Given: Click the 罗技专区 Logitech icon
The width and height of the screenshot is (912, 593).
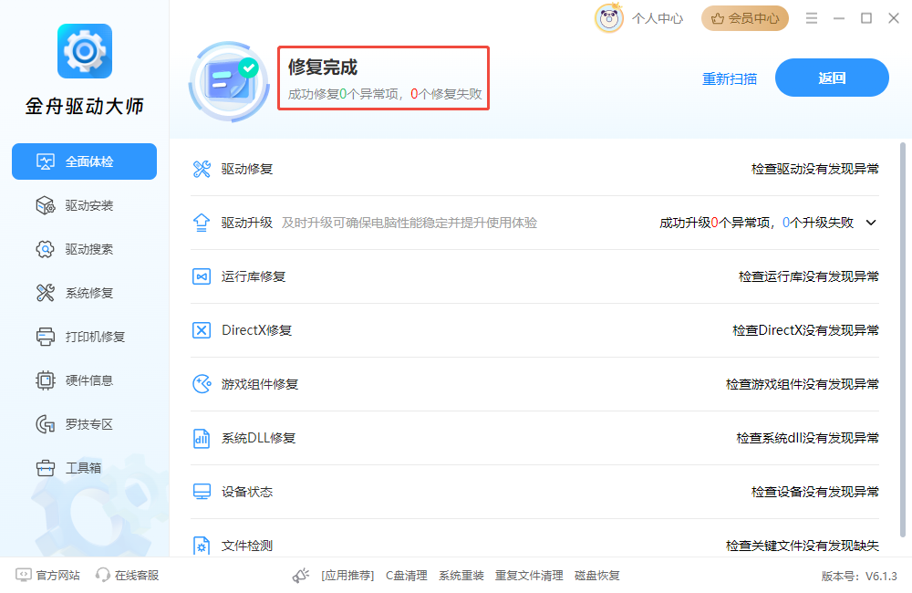Looking at the screenshot, I should pyautogui.click(x=46, y=424).
